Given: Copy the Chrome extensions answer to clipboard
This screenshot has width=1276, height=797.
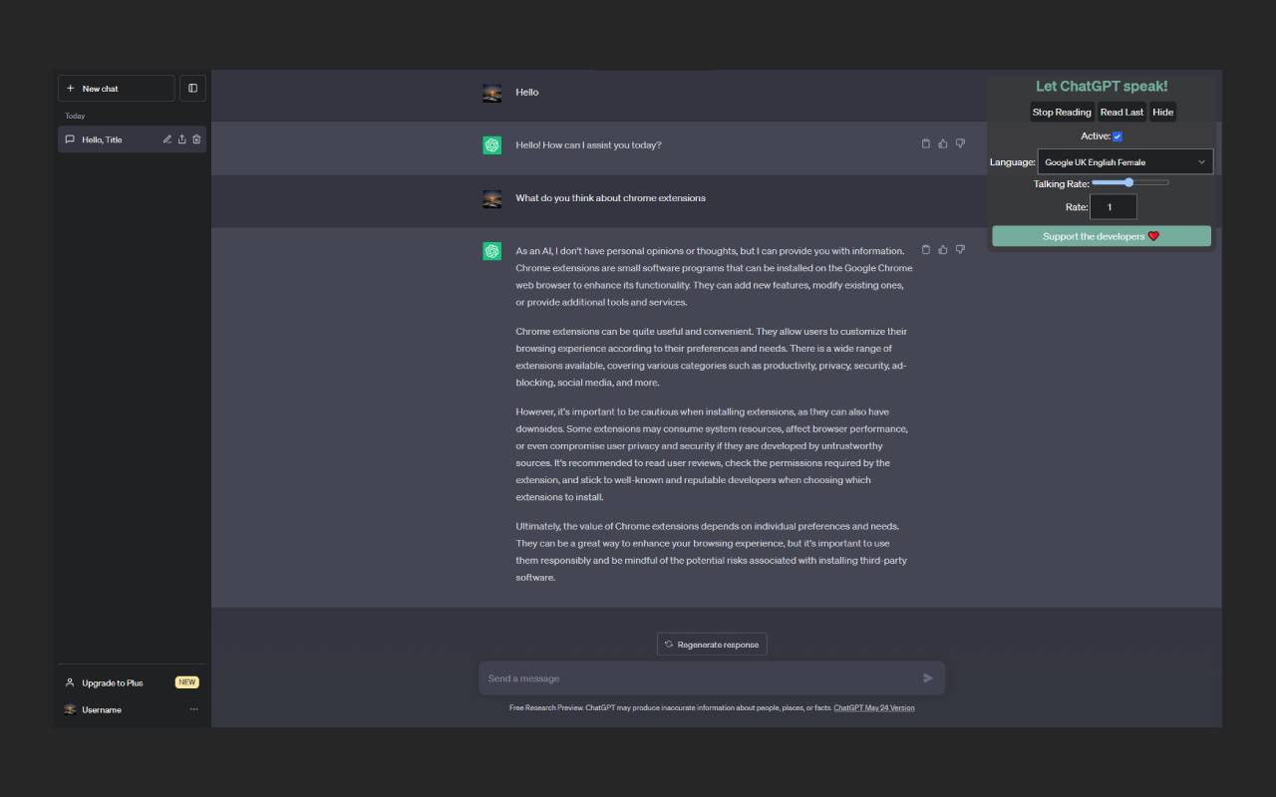Looking at the screenshot, I should 926,249.
